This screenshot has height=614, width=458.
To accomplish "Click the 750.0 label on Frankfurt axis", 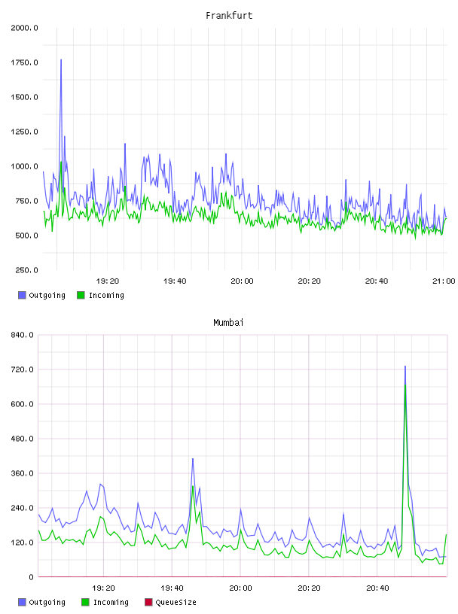I will [x=26, y=201].
